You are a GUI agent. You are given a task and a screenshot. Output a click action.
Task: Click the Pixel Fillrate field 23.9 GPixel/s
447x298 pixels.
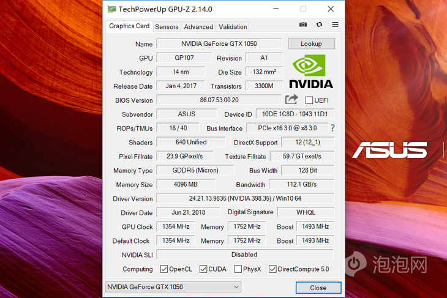coord(185,157)
